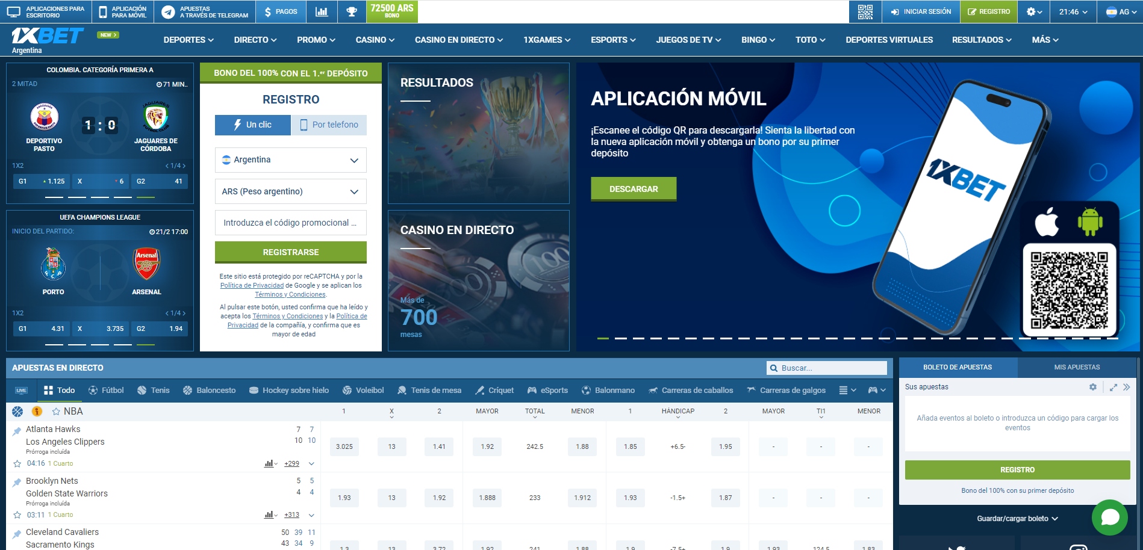Click last Porto match slider indicator
Viewport: 1143px width, 550px height.
point(146,344)
